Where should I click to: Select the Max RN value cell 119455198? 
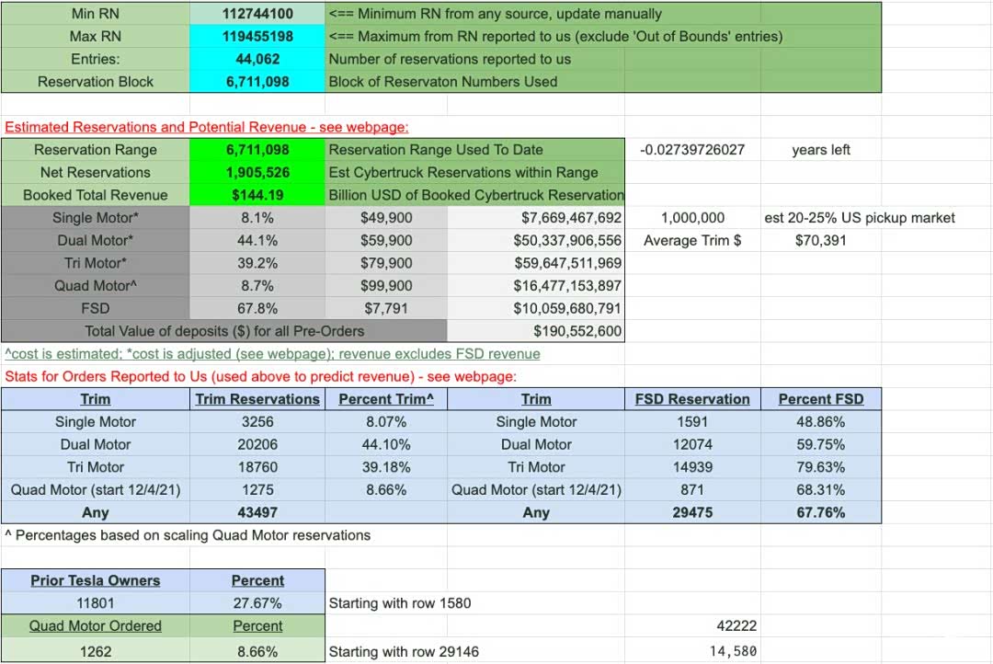click(x=257, y=36)
